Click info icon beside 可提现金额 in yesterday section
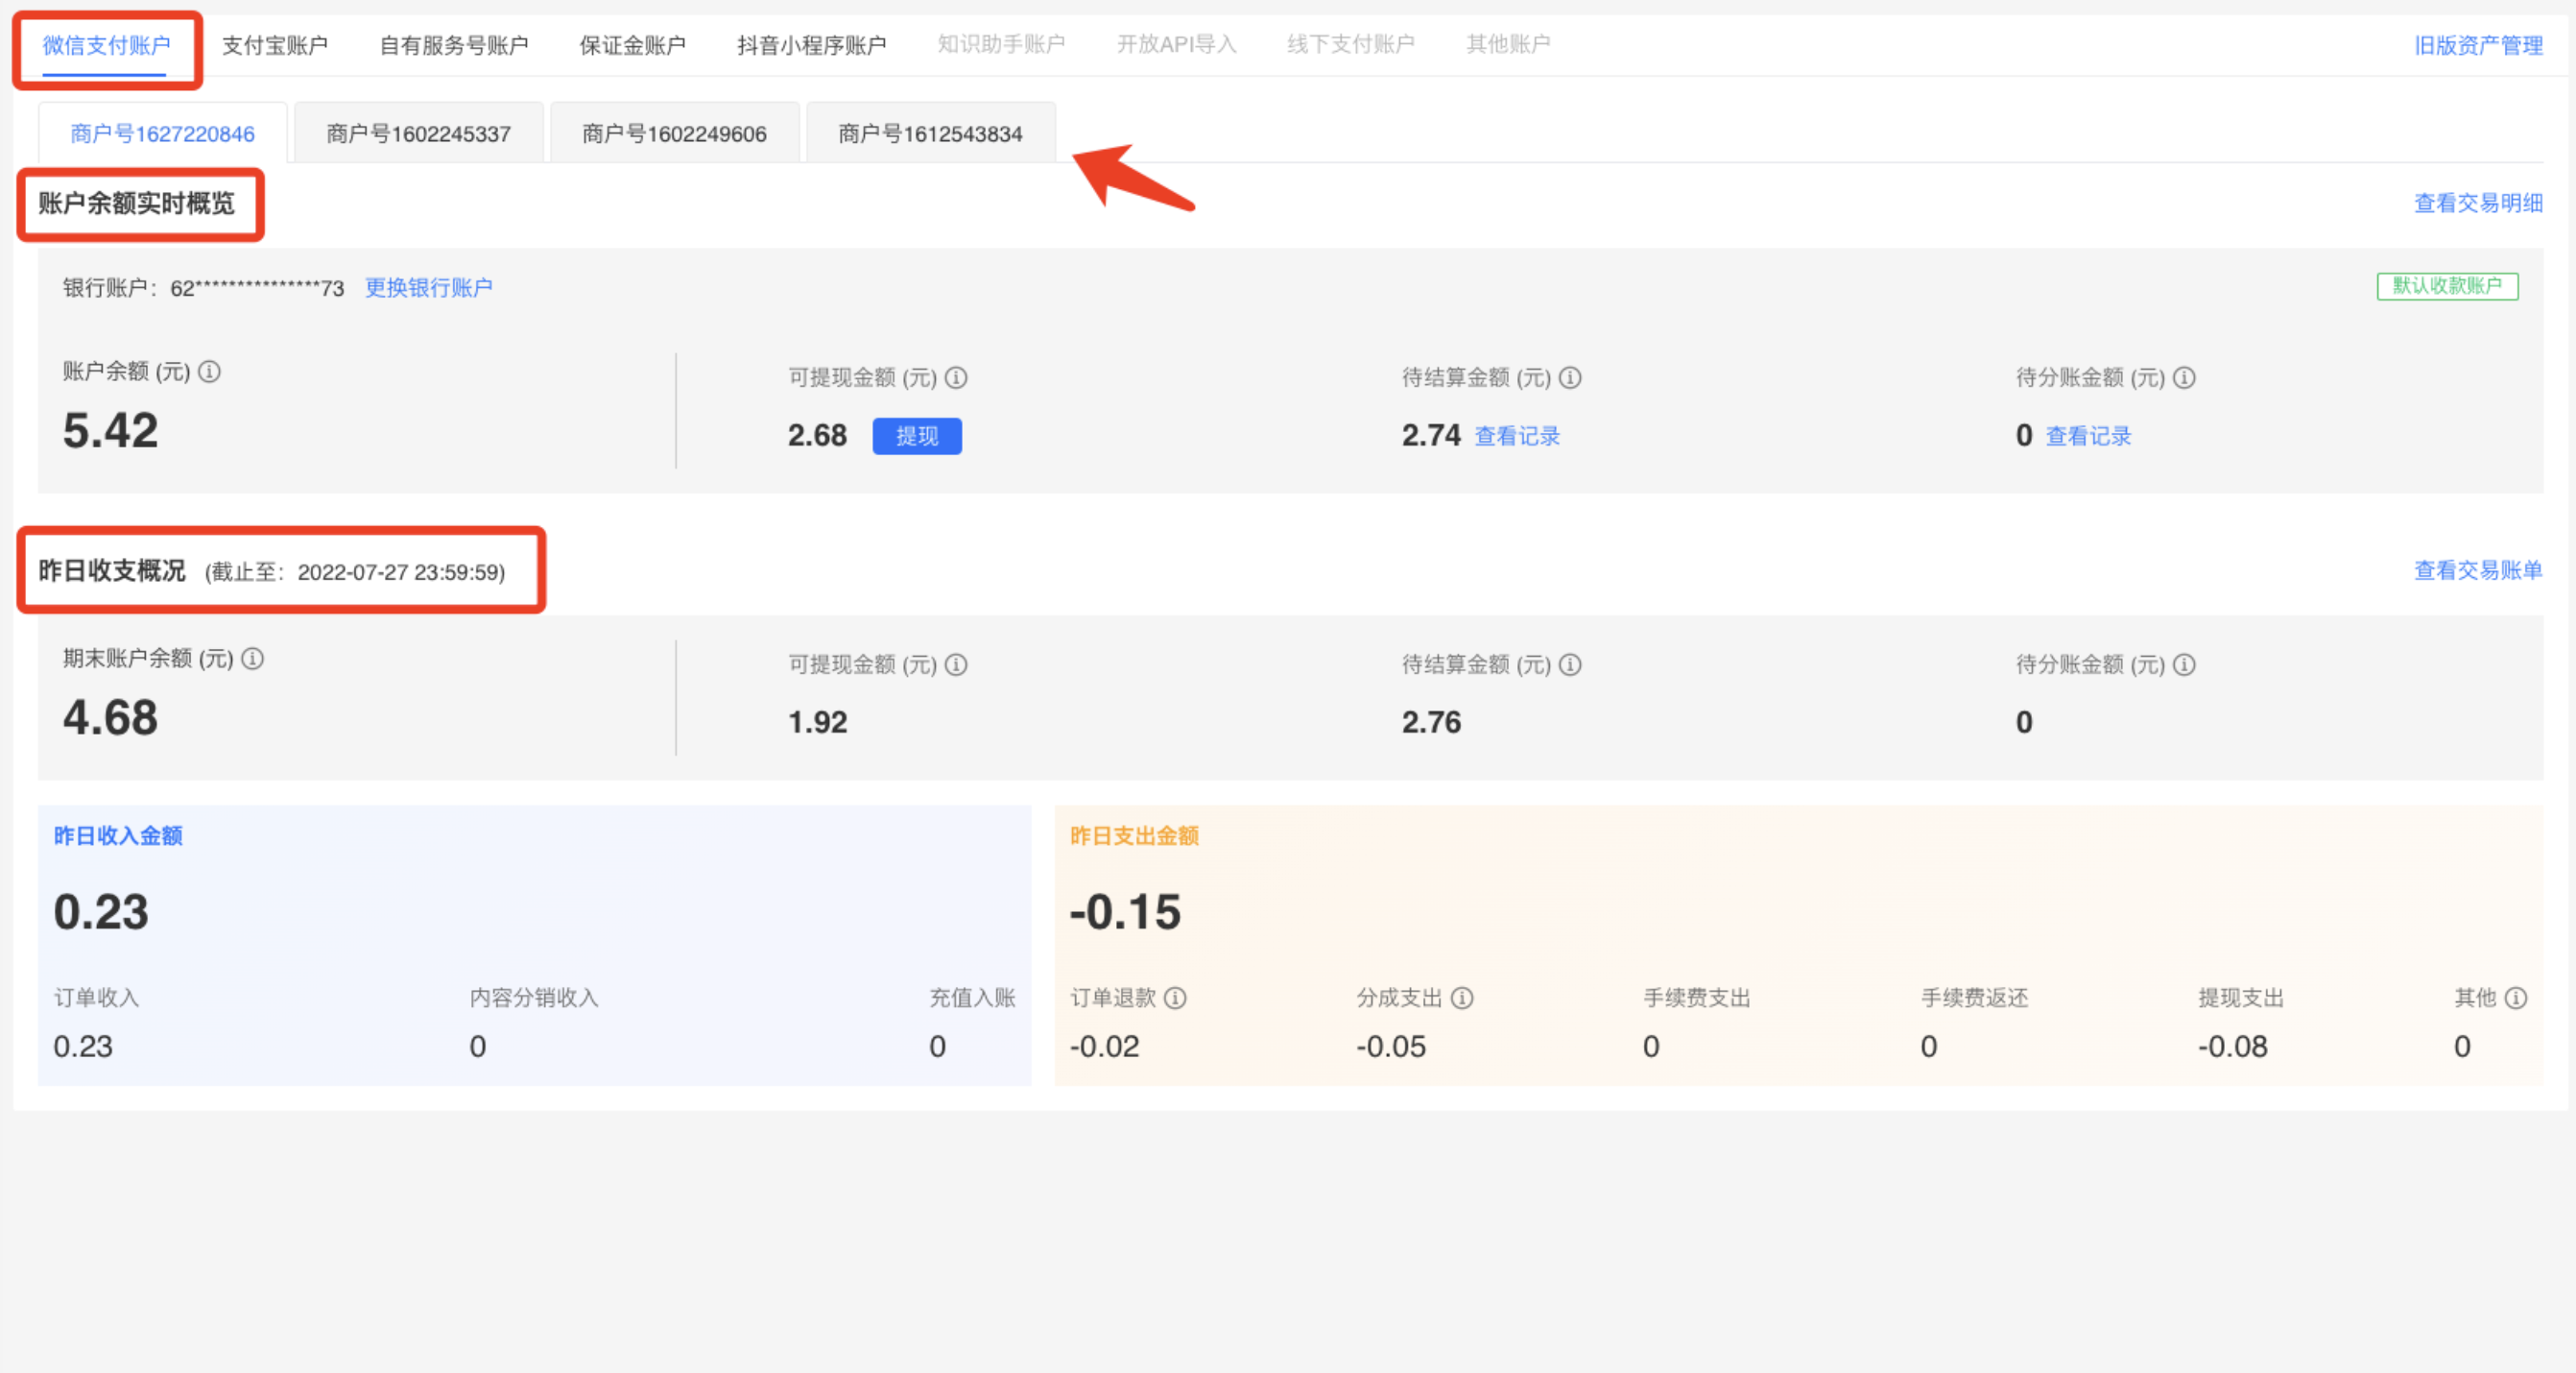2576x1373 pixels. point(956,665)
